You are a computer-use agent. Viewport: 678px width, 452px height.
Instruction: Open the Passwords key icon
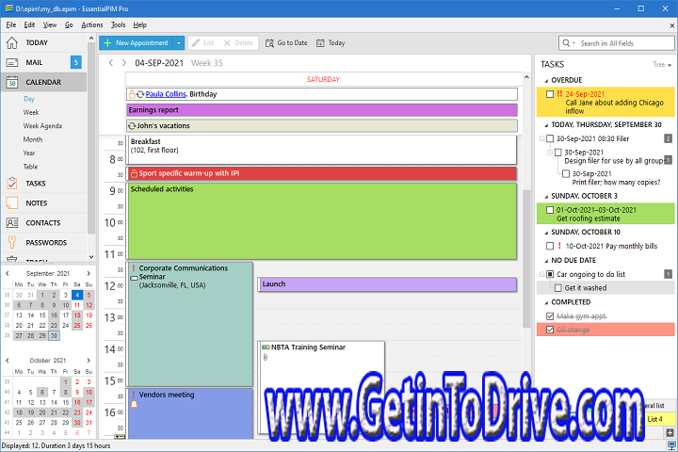pos(12,242)
